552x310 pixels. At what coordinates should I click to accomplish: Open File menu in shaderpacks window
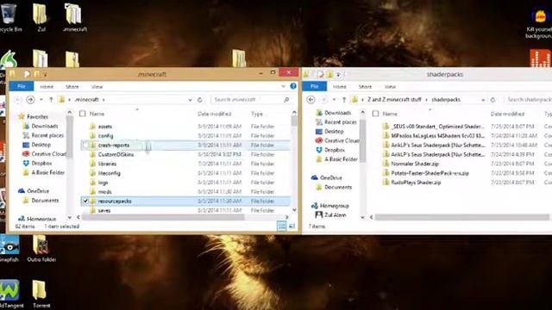[x=314, y=86]
